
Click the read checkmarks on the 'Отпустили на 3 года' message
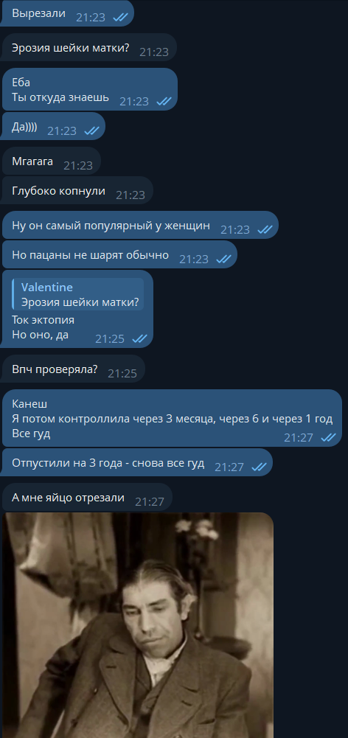259,467
